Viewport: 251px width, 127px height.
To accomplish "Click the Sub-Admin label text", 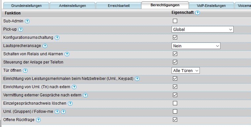I will (13, 21).
